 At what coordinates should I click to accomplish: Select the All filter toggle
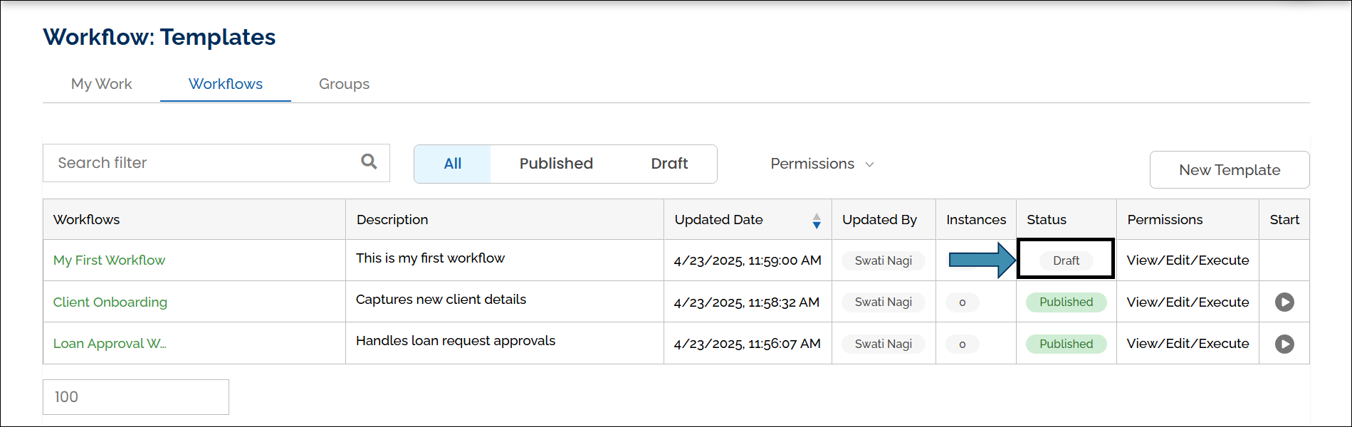(x=452, y=164)
